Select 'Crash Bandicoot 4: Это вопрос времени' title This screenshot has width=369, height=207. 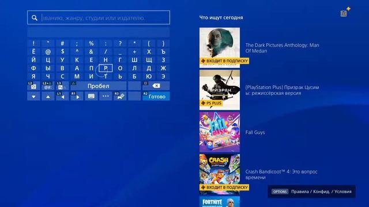281,174
